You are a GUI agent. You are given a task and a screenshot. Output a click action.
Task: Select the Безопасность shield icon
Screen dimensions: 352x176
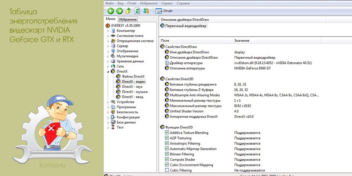point(113,112)
